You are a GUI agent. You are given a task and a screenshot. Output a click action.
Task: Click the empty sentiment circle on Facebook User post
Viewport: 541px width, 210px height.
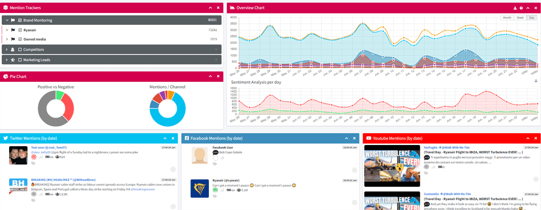point(215,158)
